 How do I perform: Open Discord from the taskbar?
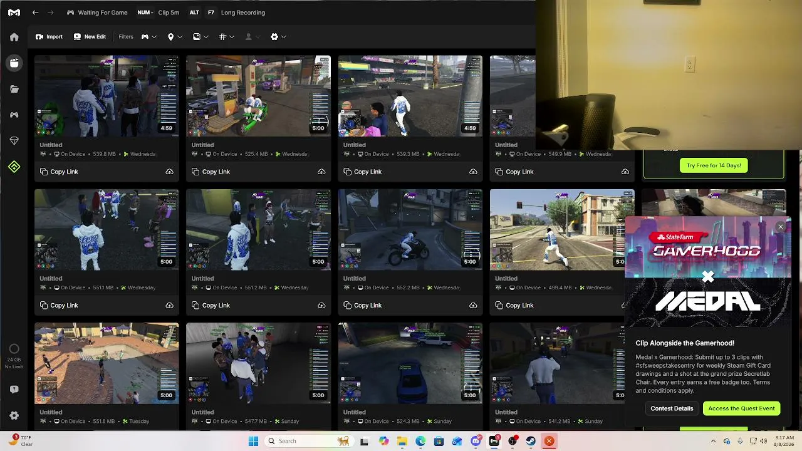pyautogui.click(x=476, y=441)
